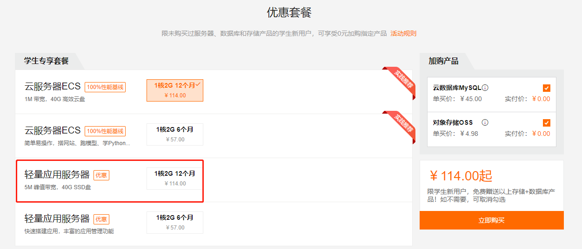Click the ¥114.00起 total price
The height and width of the screenshot is (249, 582).
click(461, 176)
